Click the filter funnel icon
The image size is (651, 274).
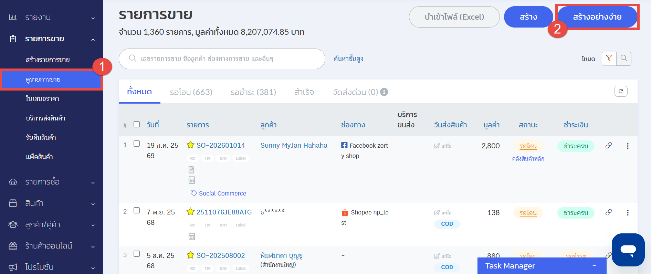click(x=609, y=59)
